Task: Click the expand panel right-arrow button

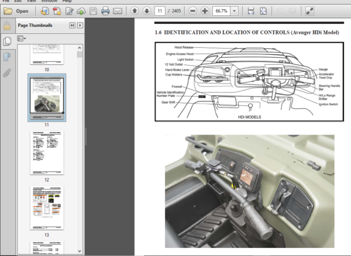Action: tap(80, 25)
